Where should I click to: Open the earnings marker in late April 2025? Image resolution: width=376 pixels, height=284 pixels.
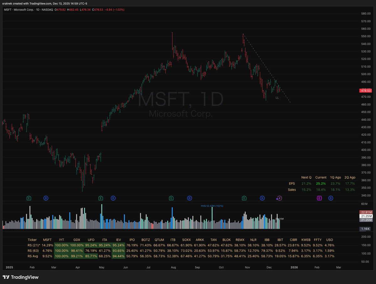[x=101, y=198]
